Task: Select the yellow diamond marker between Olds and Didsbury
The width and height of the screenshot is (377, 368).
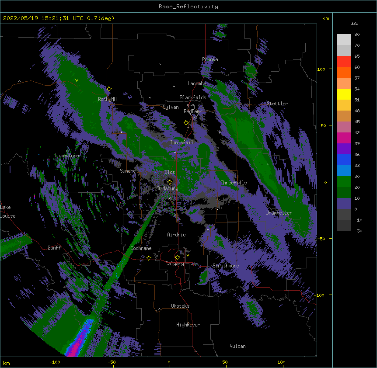Action: (x=170, y=182)
